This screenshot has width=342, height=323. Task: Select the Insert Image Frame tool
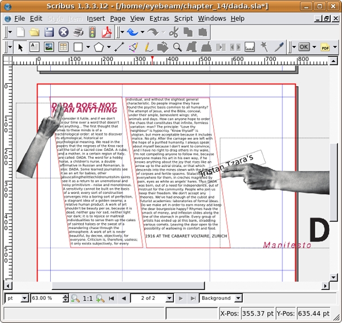point(49,47)
